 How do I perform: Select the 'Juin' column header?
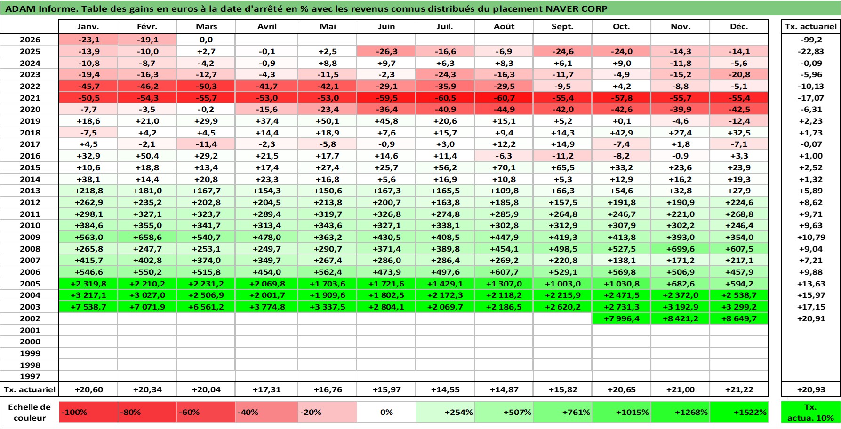[x=386, y=27]
